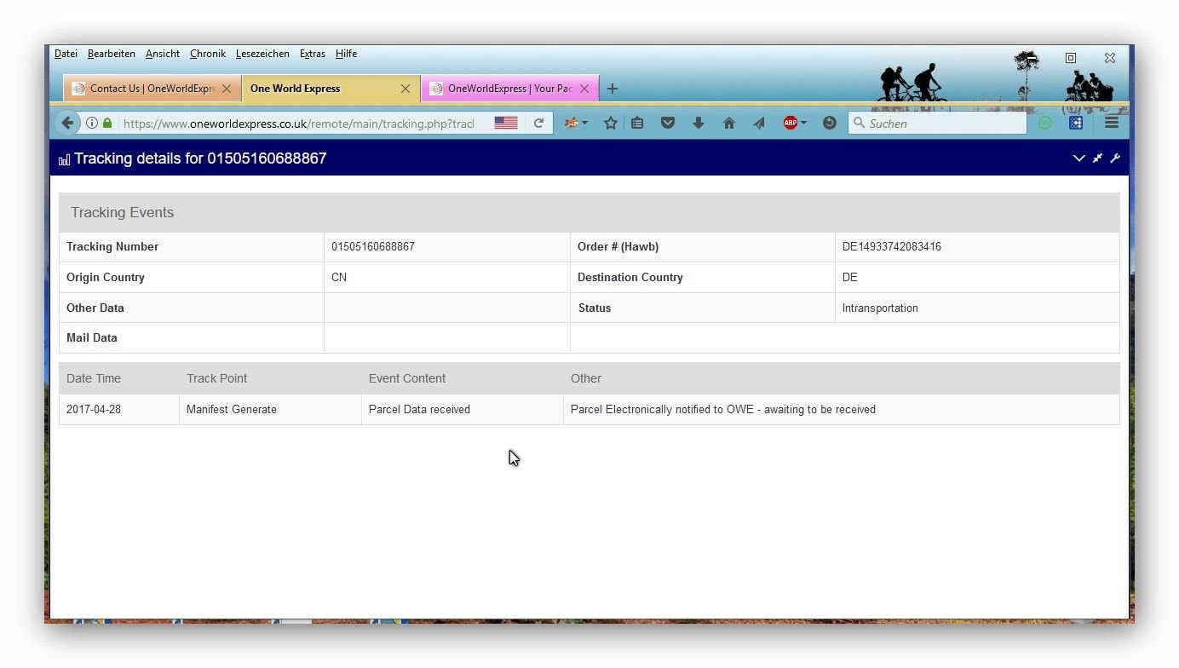Close the browser window
The height and width of the screenshot is (668, 1179).
point(1110,58)
